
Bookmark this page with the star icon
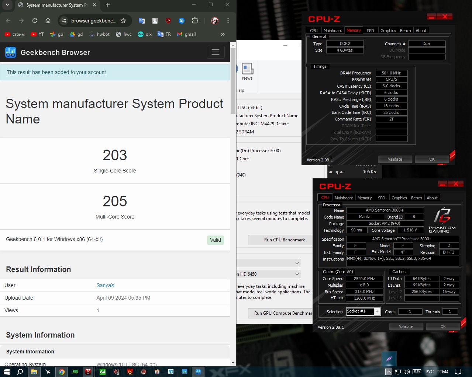pos(123,21)
